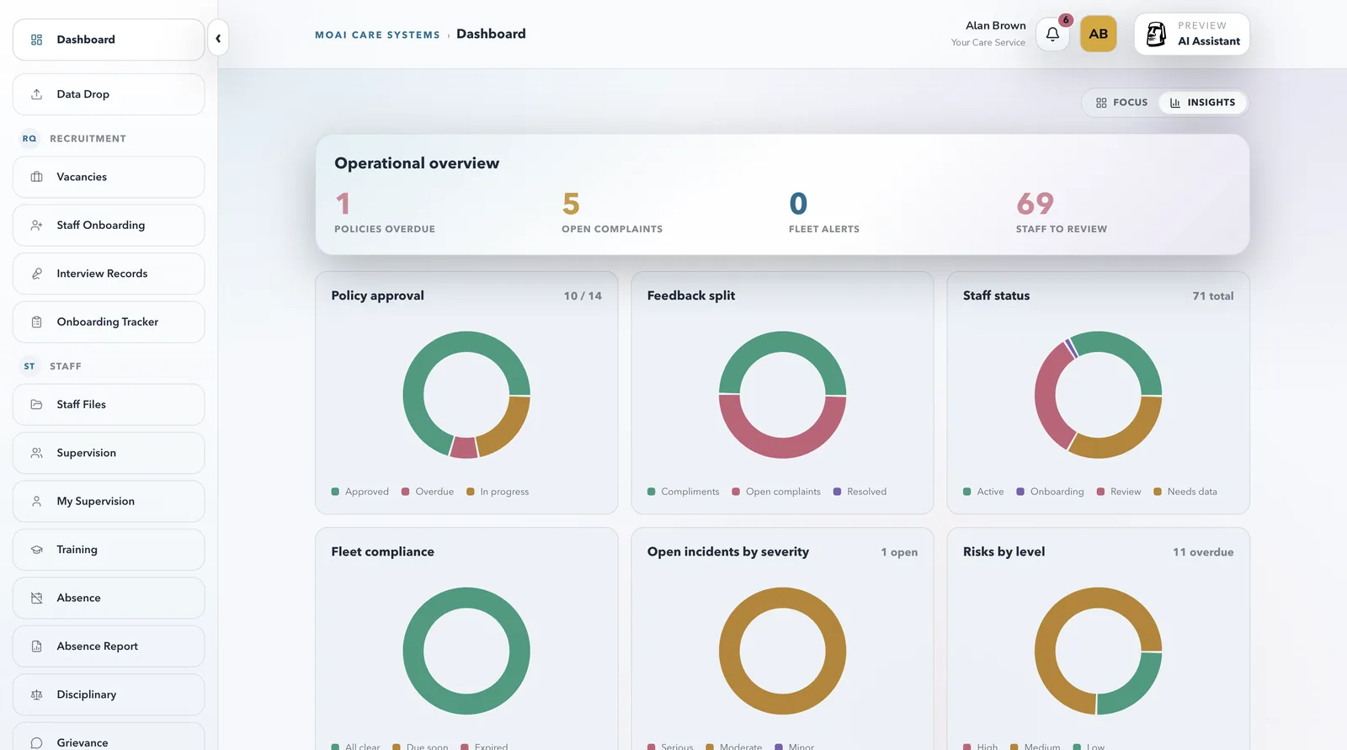
Task: Click the AB user avatar
Action: point(1099,35)
